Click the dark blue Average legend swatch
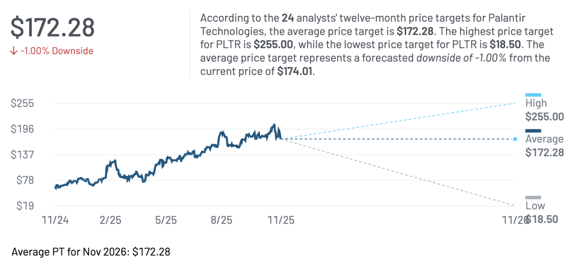Image resolution: width=572 pixels, height=261 pixels. (x=533, y=131)
